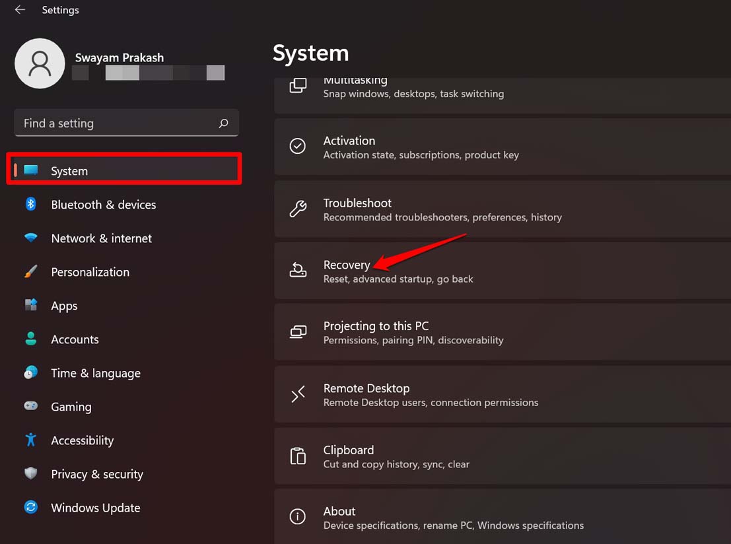
Task: Click the Recovery icon in System list
Action: (x=298, y=271)
